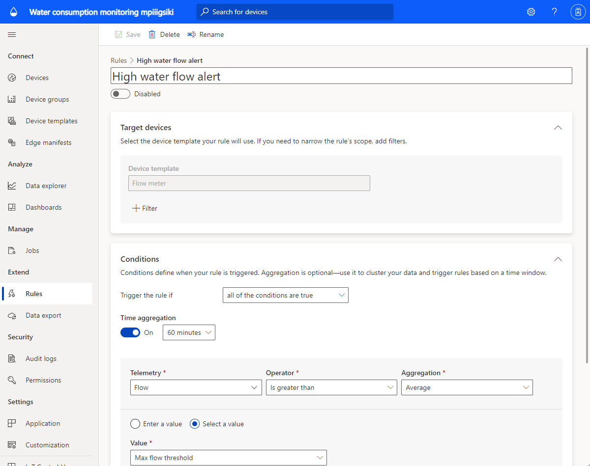Screen dimensions: 590x466
Task: Click the High water flow alert breadcrumb
Action: click(x=170, y=60)
